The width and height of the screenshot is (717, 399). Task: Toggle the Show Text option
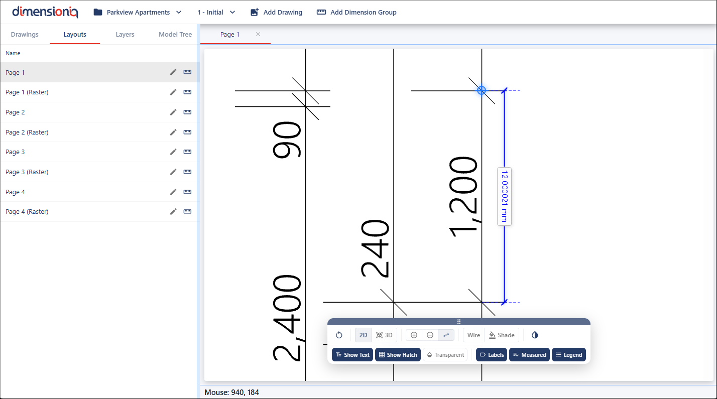coord(352,355)
